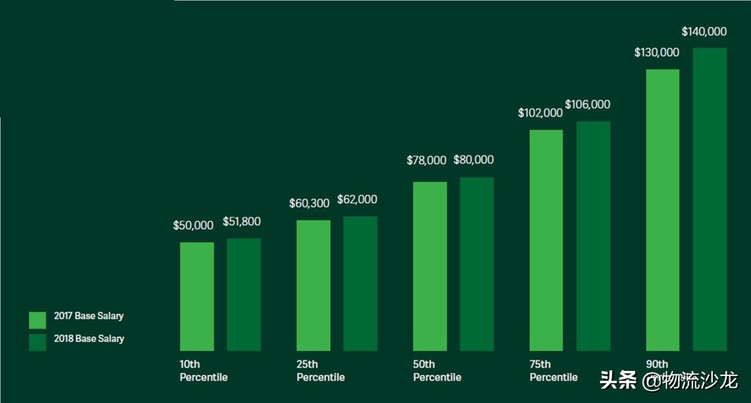
Task: Click the 2017 Base Salary legend swatch
Action: 38,320
